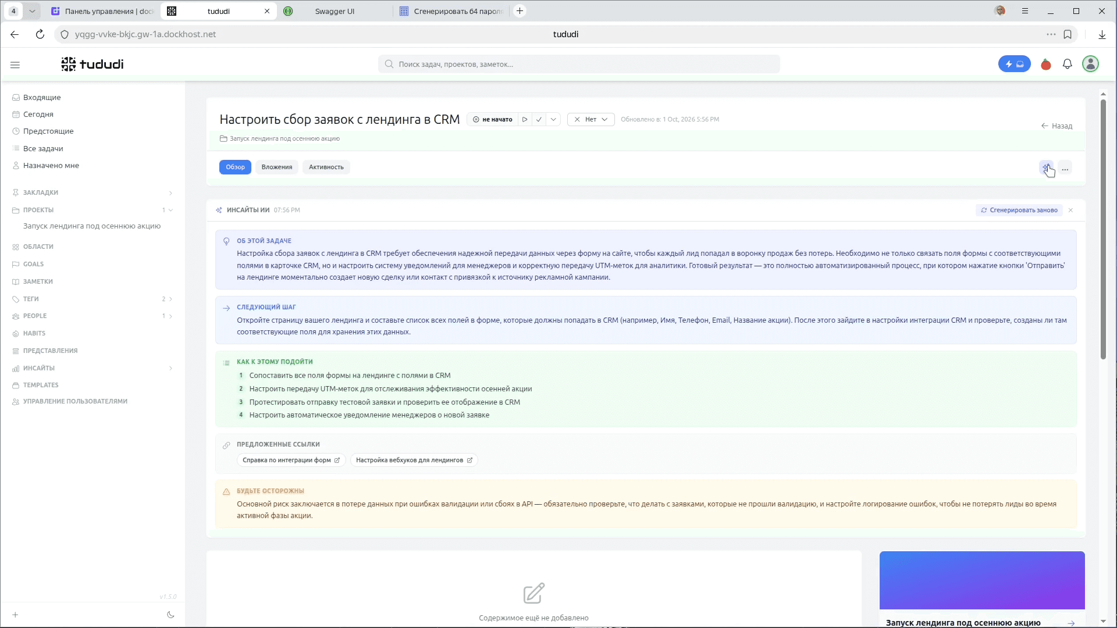Open the status dropdown chevron
The height and width of the screenshot is (628, 1117).
coord(553,119)
